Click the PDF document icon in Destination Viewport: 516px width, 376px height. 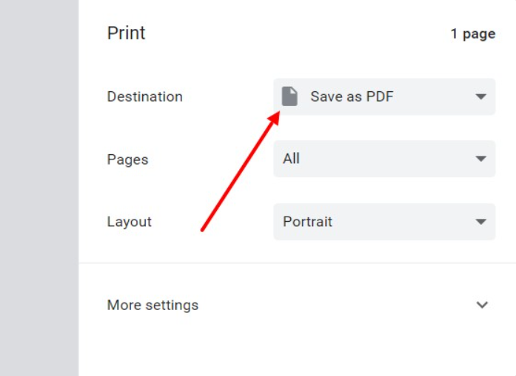click(x=289, y=96)
